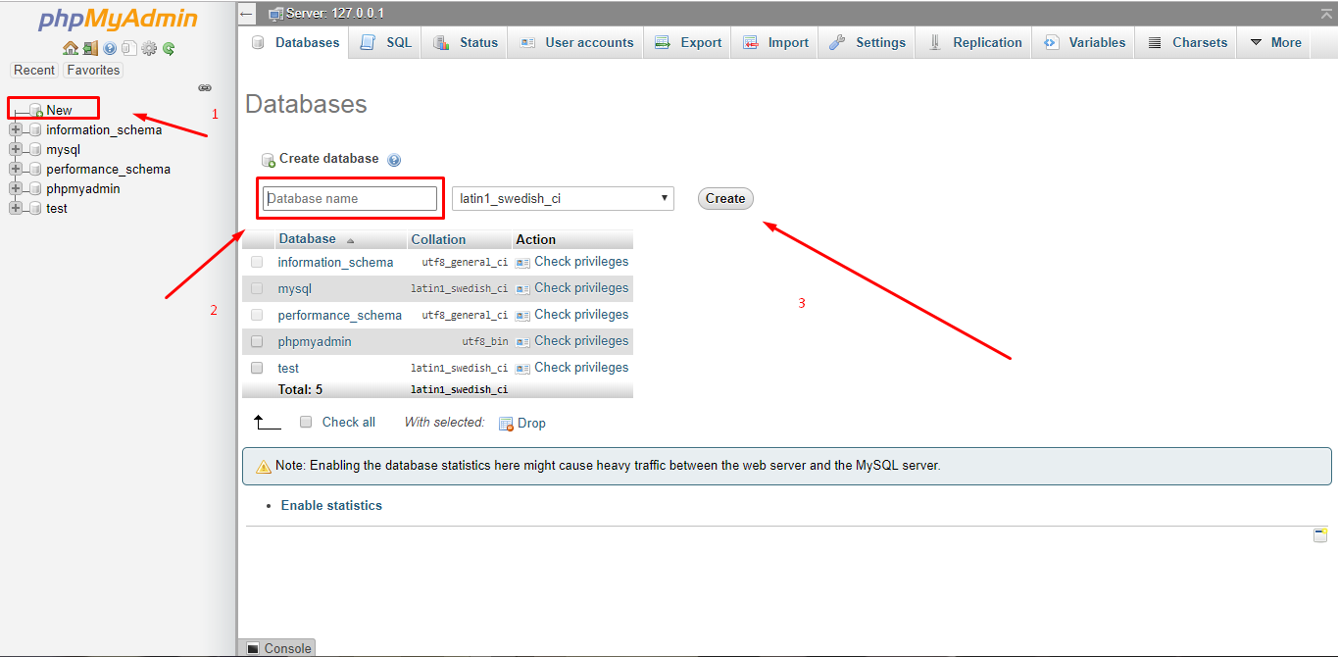Click the Home icon in the navigation panel

pyautogui.click(x=70, y=48)
